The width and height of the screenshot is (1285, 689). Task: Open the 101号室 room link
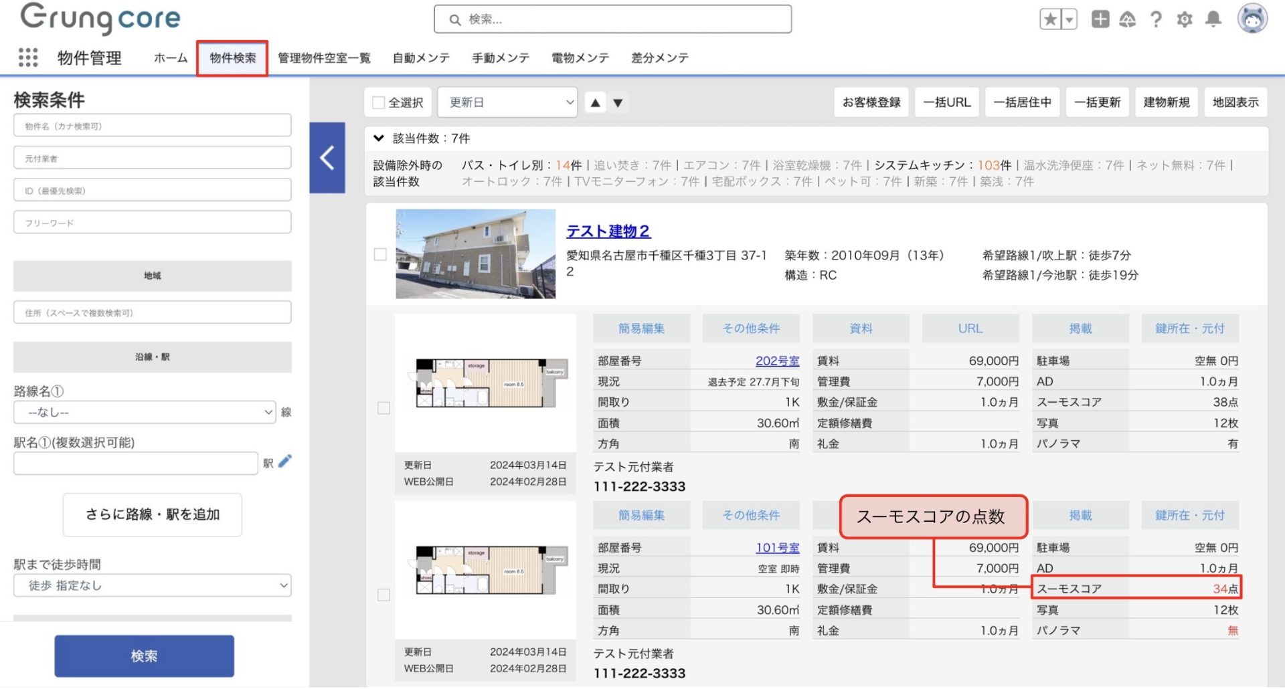pyautogui.click(x=777, y=547)
